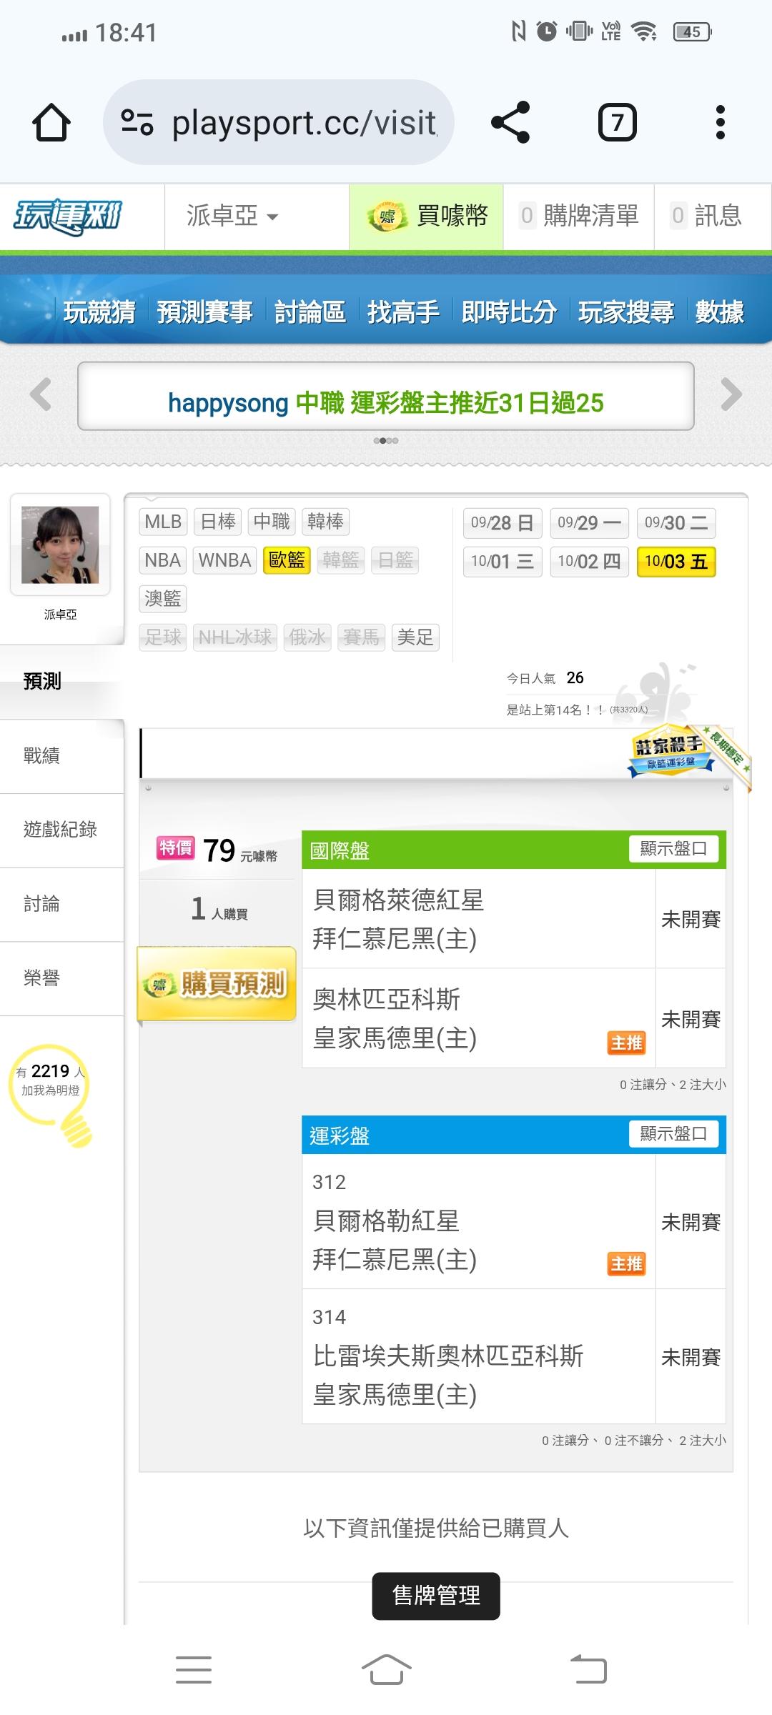Tap the share icon in the browser bar
Screen dimensions: 772x1715
510,122
